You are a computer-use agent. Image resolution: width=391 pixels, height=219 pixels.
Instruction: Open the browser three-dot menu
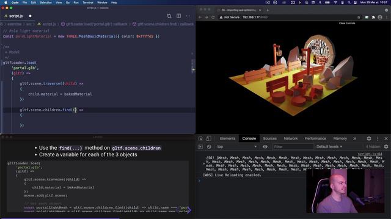(387, 17)
